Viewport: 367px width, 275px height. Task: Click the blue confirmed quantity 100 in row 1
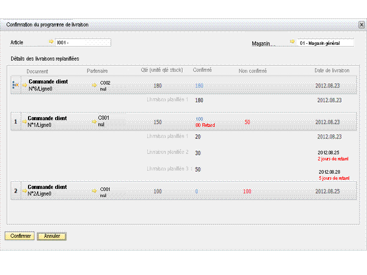pyautogui.click(x=199, y=119)
